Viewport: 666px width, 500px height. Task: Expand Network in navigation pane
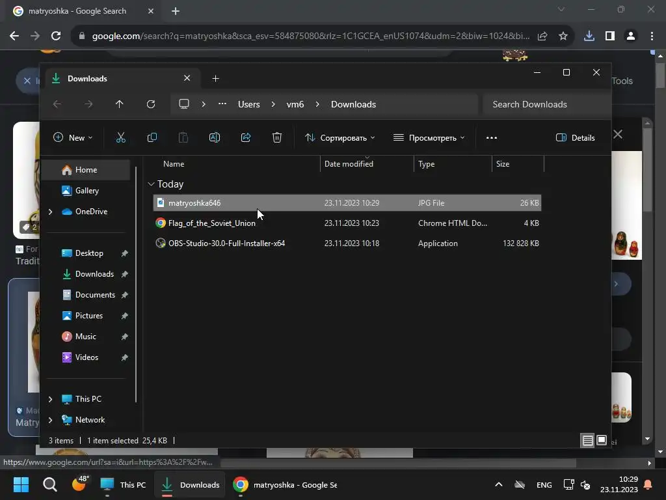coord(50,420)
